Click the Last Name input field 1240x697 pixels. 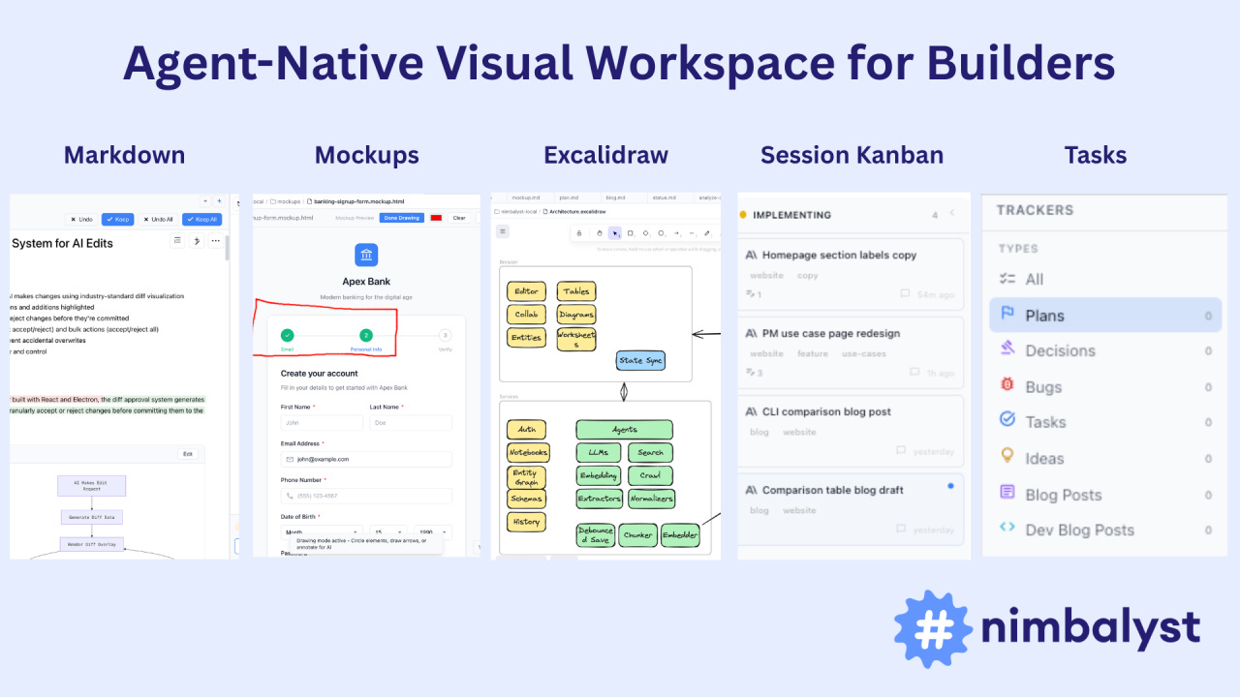pyautogui.click(x=411, y=423)
